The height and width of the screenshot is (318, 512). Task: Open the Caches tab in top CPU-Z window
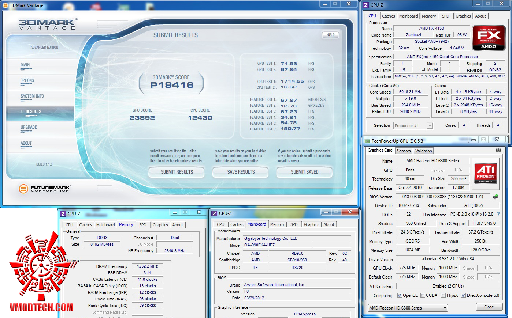pos(388,16)
